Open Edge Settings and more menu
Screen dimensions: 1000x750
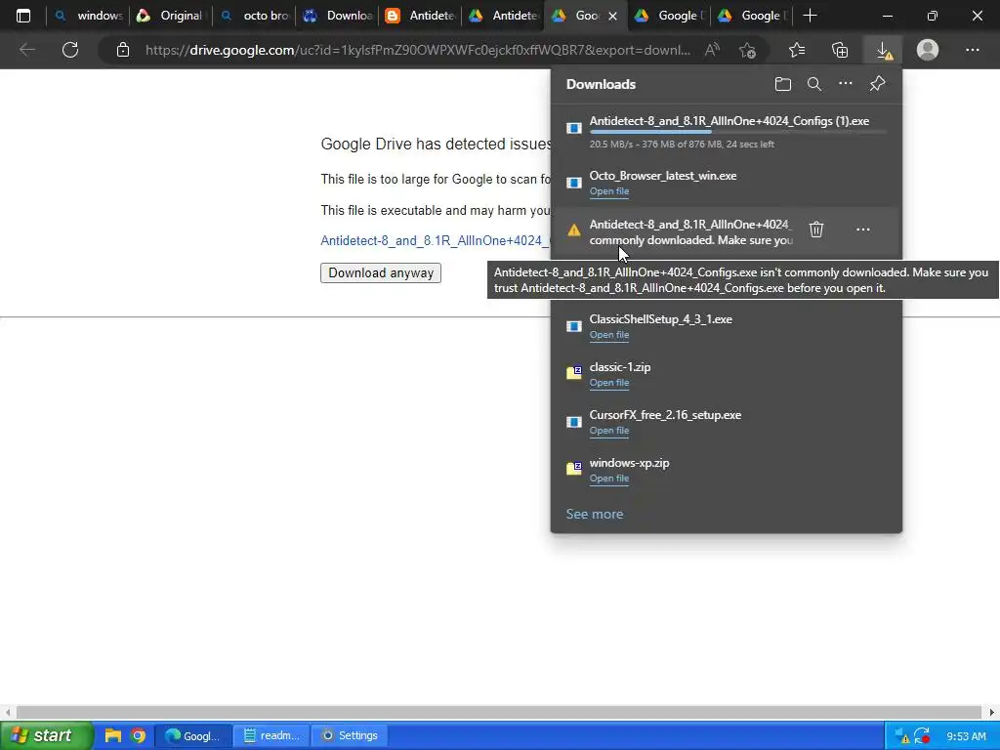(x=972, y=50)
